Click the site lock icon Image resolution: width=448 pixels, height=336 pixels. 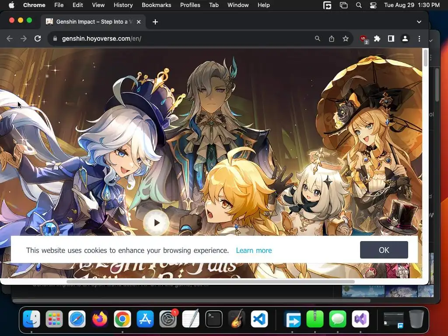click(x=55, y=38)
